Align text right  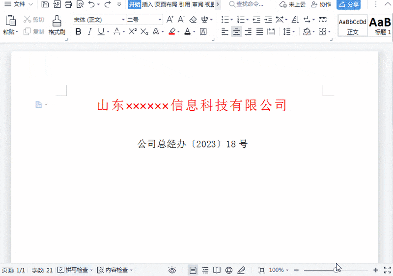click(248, 31)
